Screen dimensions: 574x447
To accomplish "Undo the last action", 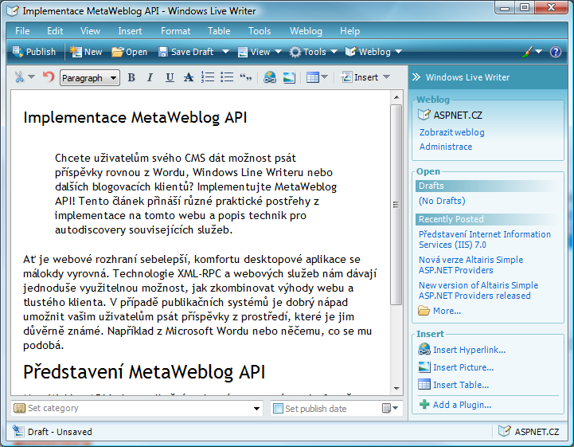I will [x=49, y=77].
